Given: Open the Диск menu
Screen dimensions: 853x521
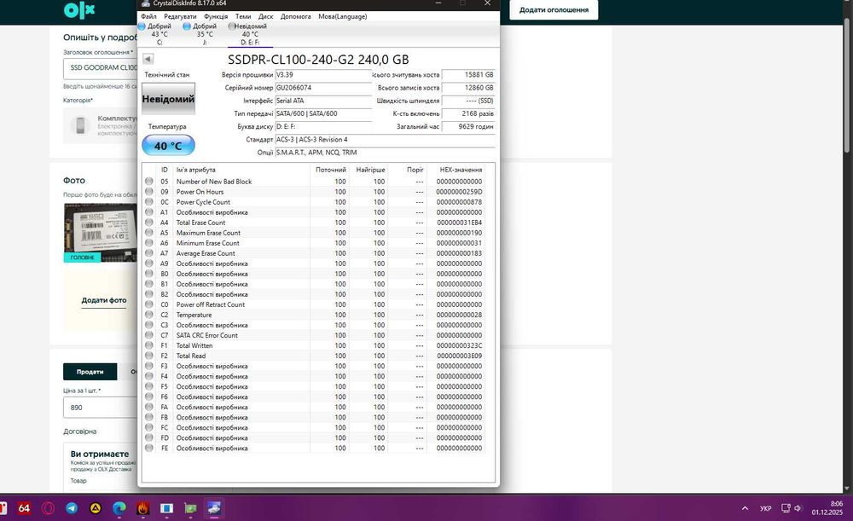Looking at the screenshot, I should click(265, 16).
